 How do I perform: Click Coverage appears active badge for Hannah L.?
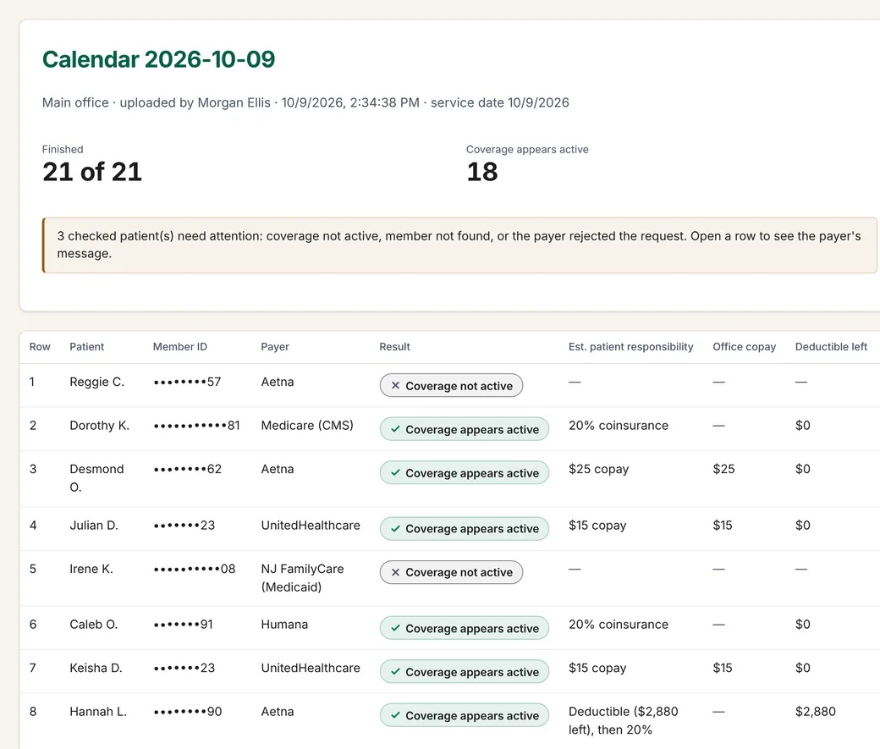coord(465,715)
